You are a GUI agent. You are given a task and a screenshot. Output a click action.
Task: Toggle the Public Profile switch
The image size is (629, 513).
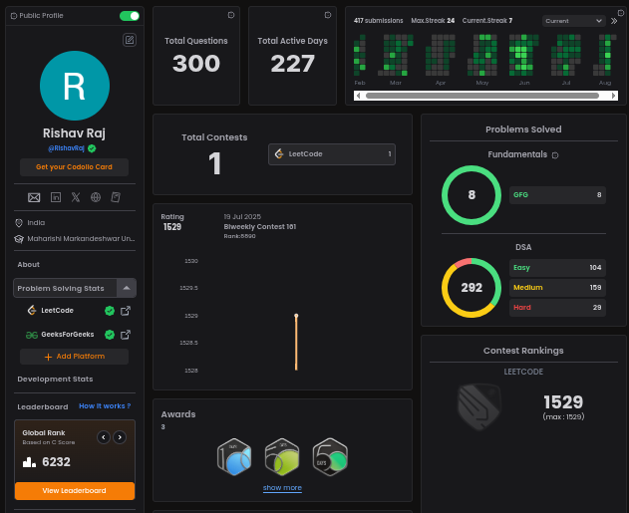130,16
